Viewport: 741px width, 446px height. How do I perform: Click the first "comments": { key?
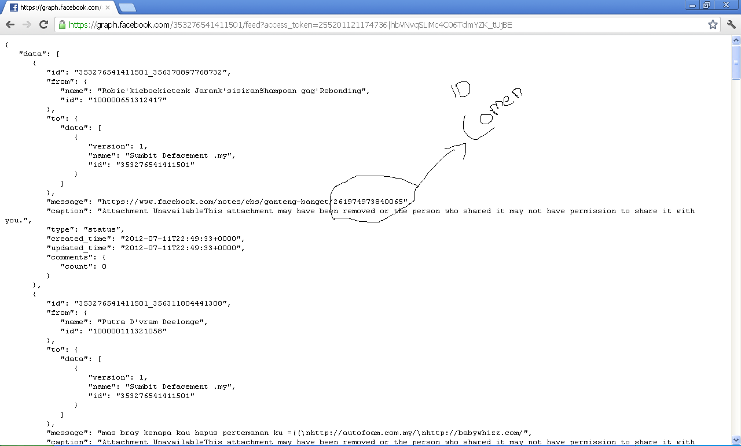point(76,257)
